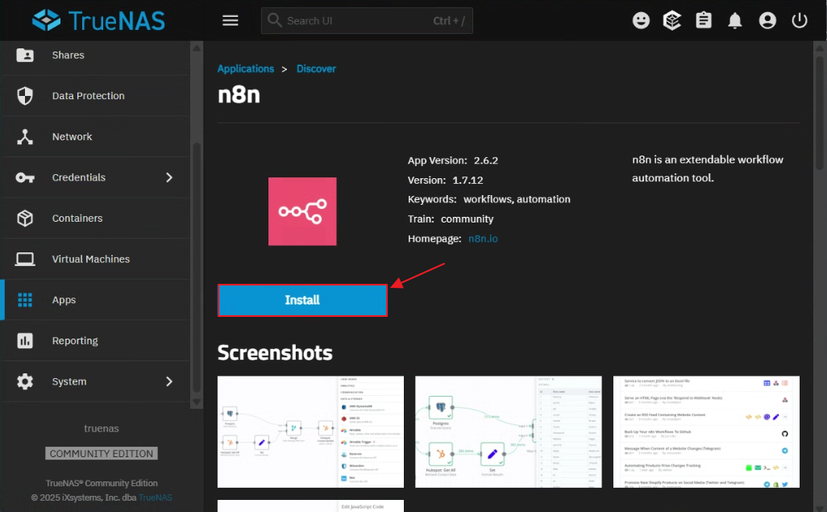
Task: Focus the Search UI input field
Action: (x=367, y=21)
